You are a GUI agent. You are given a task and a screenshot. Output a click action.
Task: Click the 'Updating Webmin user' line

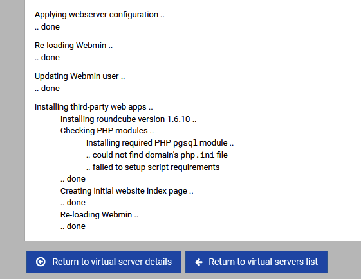80,76
